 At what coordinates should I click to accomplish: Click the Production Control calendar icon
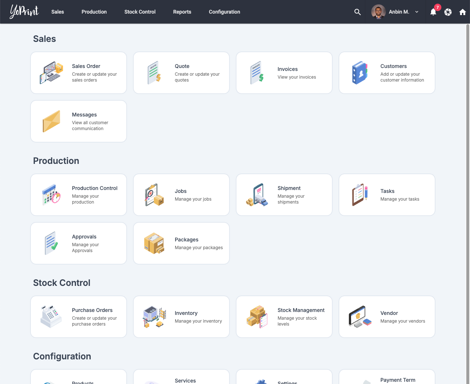[51, 195]
